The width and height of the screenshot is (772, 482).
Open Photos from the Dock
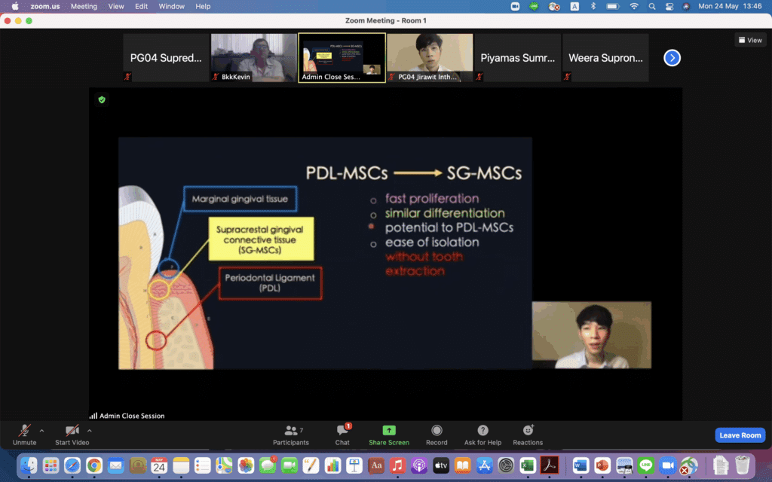pyautogui.click(x=246, y=465)
